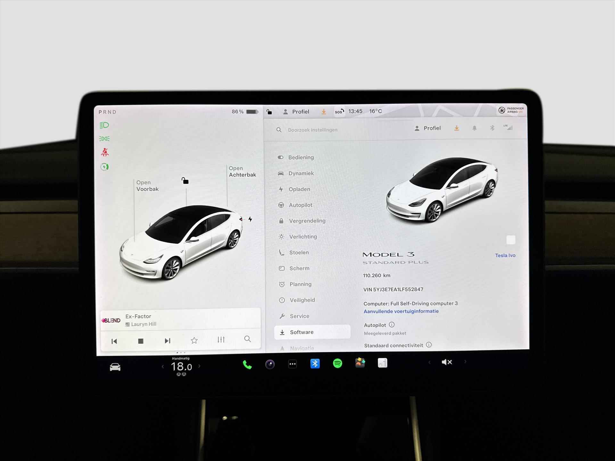
Task: Toggle download/update notification bell
Action: click(474, 129)
